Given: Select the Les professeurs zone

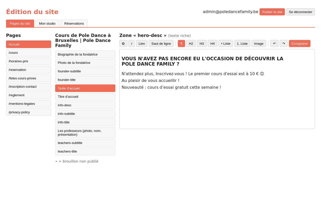Looking at the screenshot, I should pos(85,133).
